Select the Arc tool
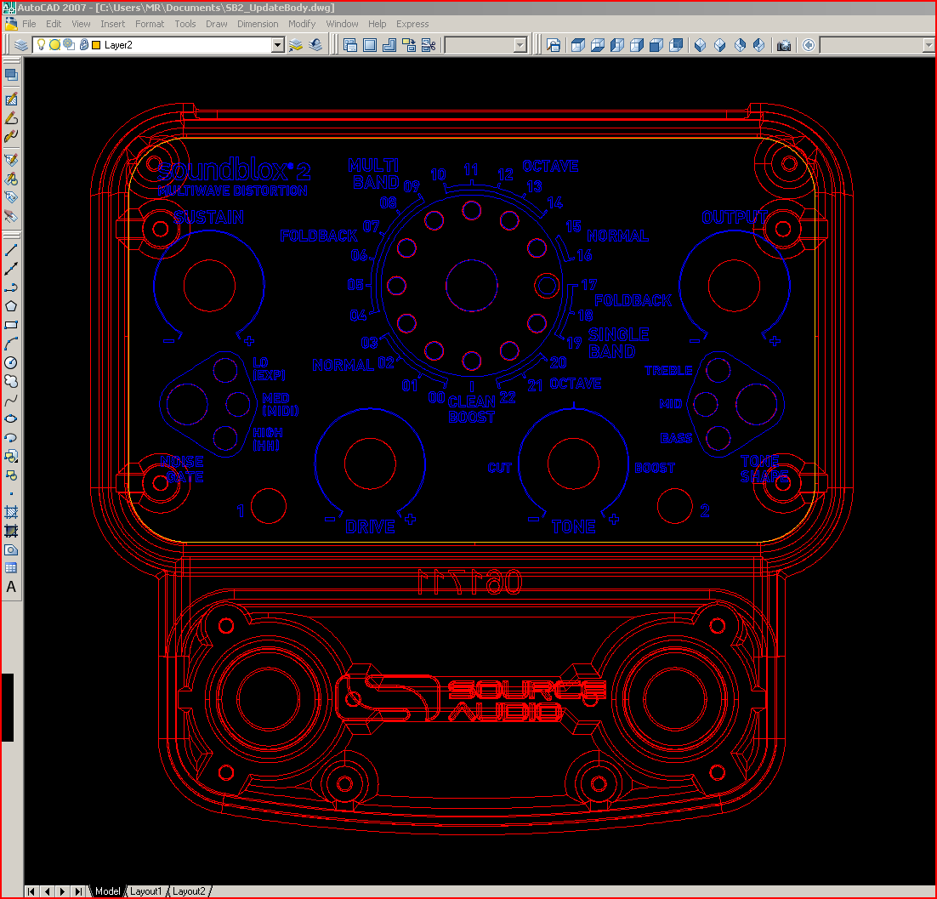Screen dimensions: 937x899 pyautogui.click(x=11, y=344)
